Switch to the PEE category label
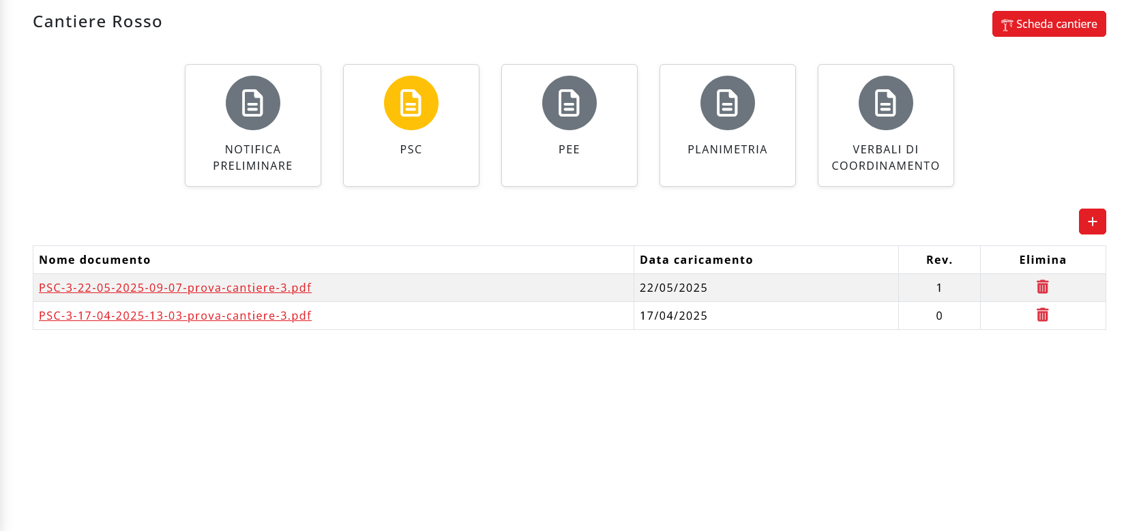 click(x=569, y=149)
